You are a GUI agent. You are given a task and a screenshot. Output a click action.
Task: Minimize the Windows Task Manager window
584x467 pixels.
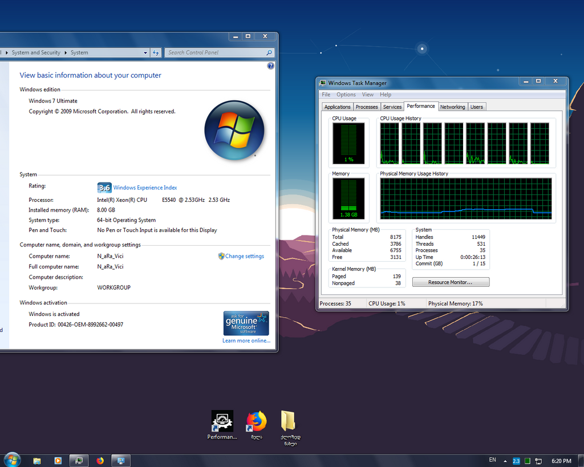point(526,81)
